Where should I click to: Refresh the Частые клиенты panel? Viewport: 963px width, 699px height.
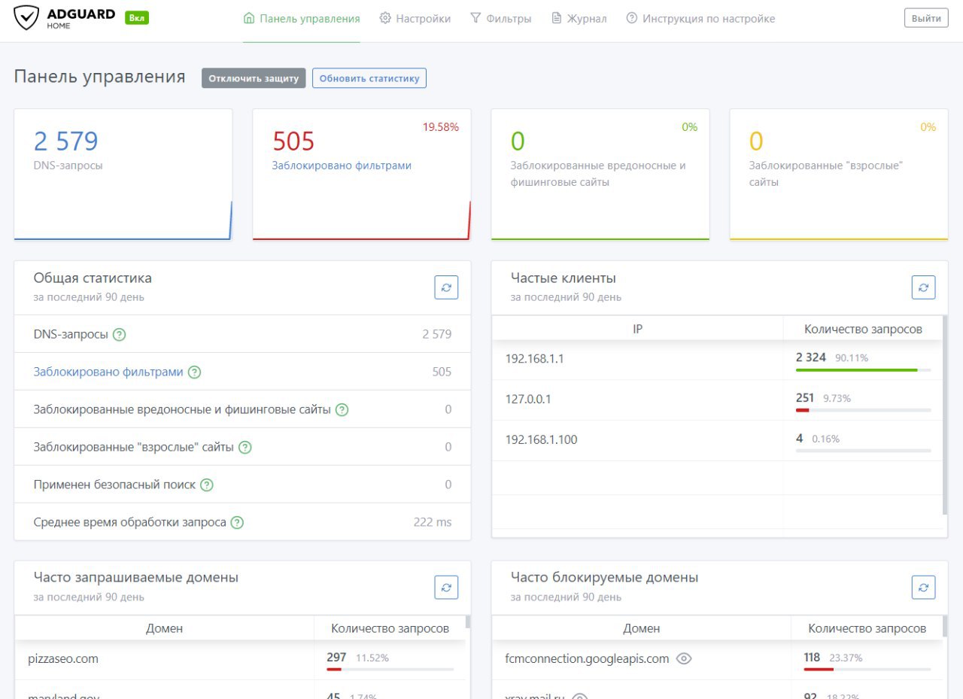coord(924,287)
